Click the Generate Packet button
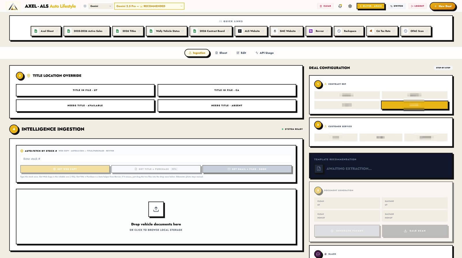462x258 pixels. [347, 231]
